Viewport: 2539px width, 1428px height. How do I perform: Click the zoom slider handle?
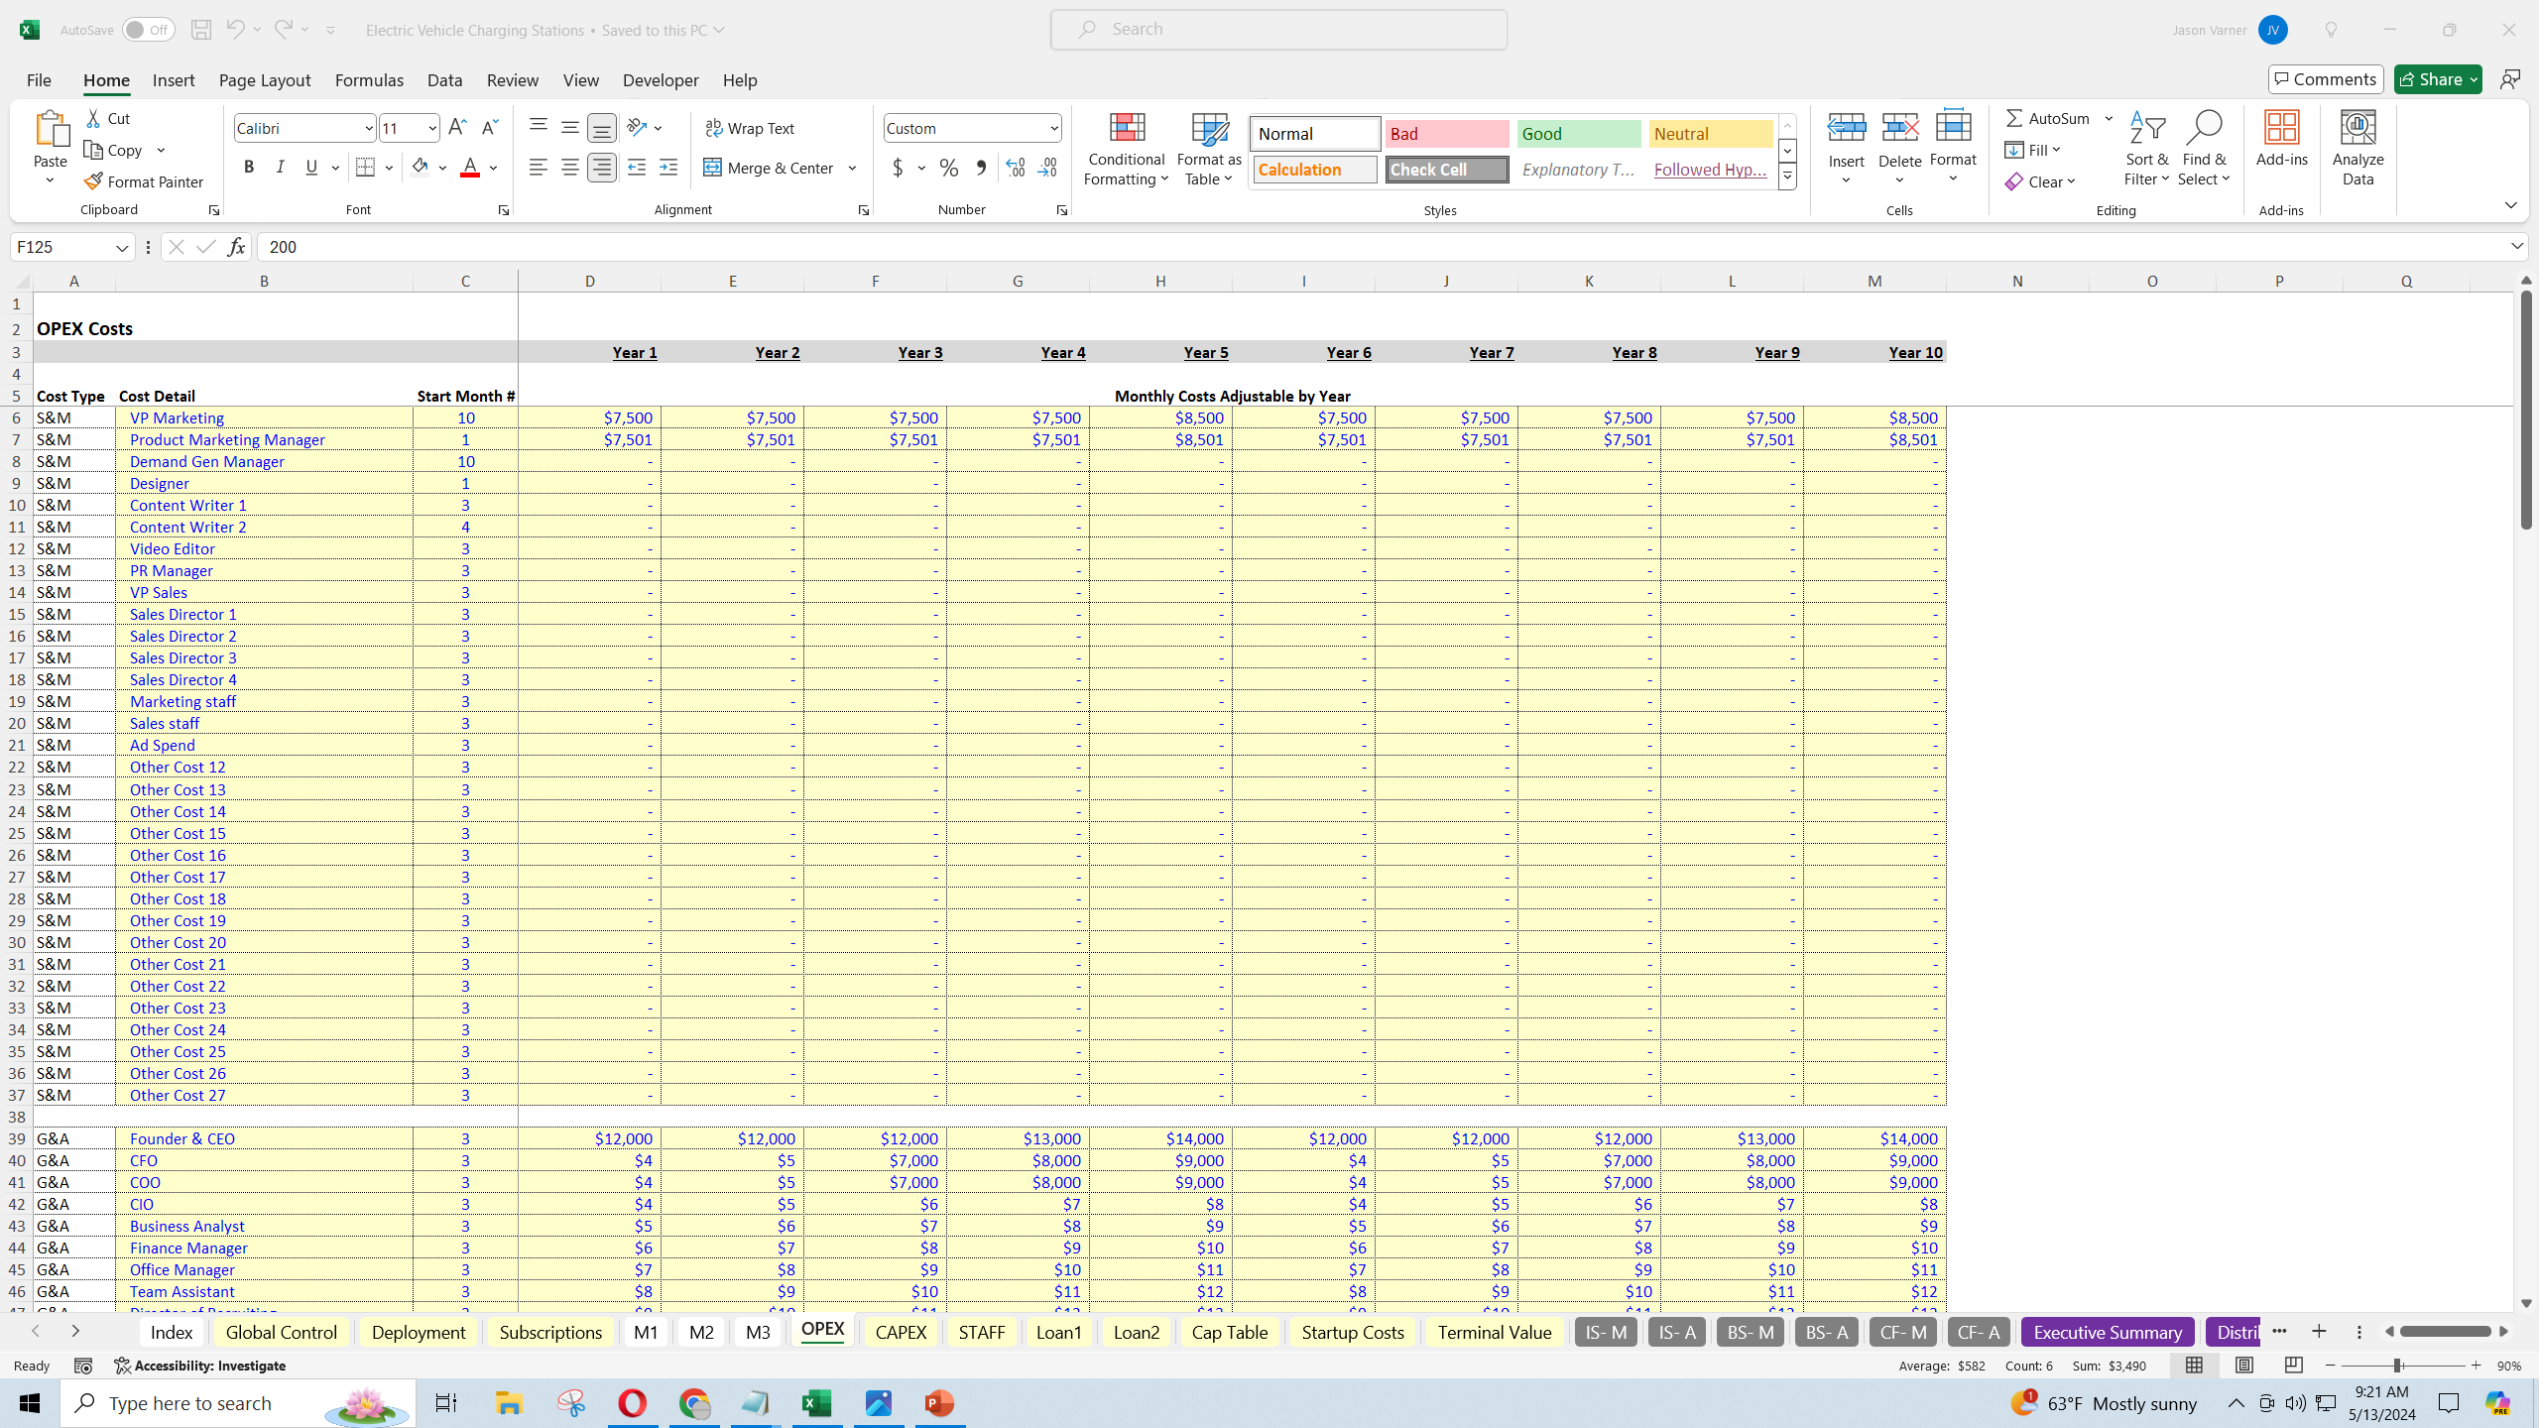click(2397, 1366)
